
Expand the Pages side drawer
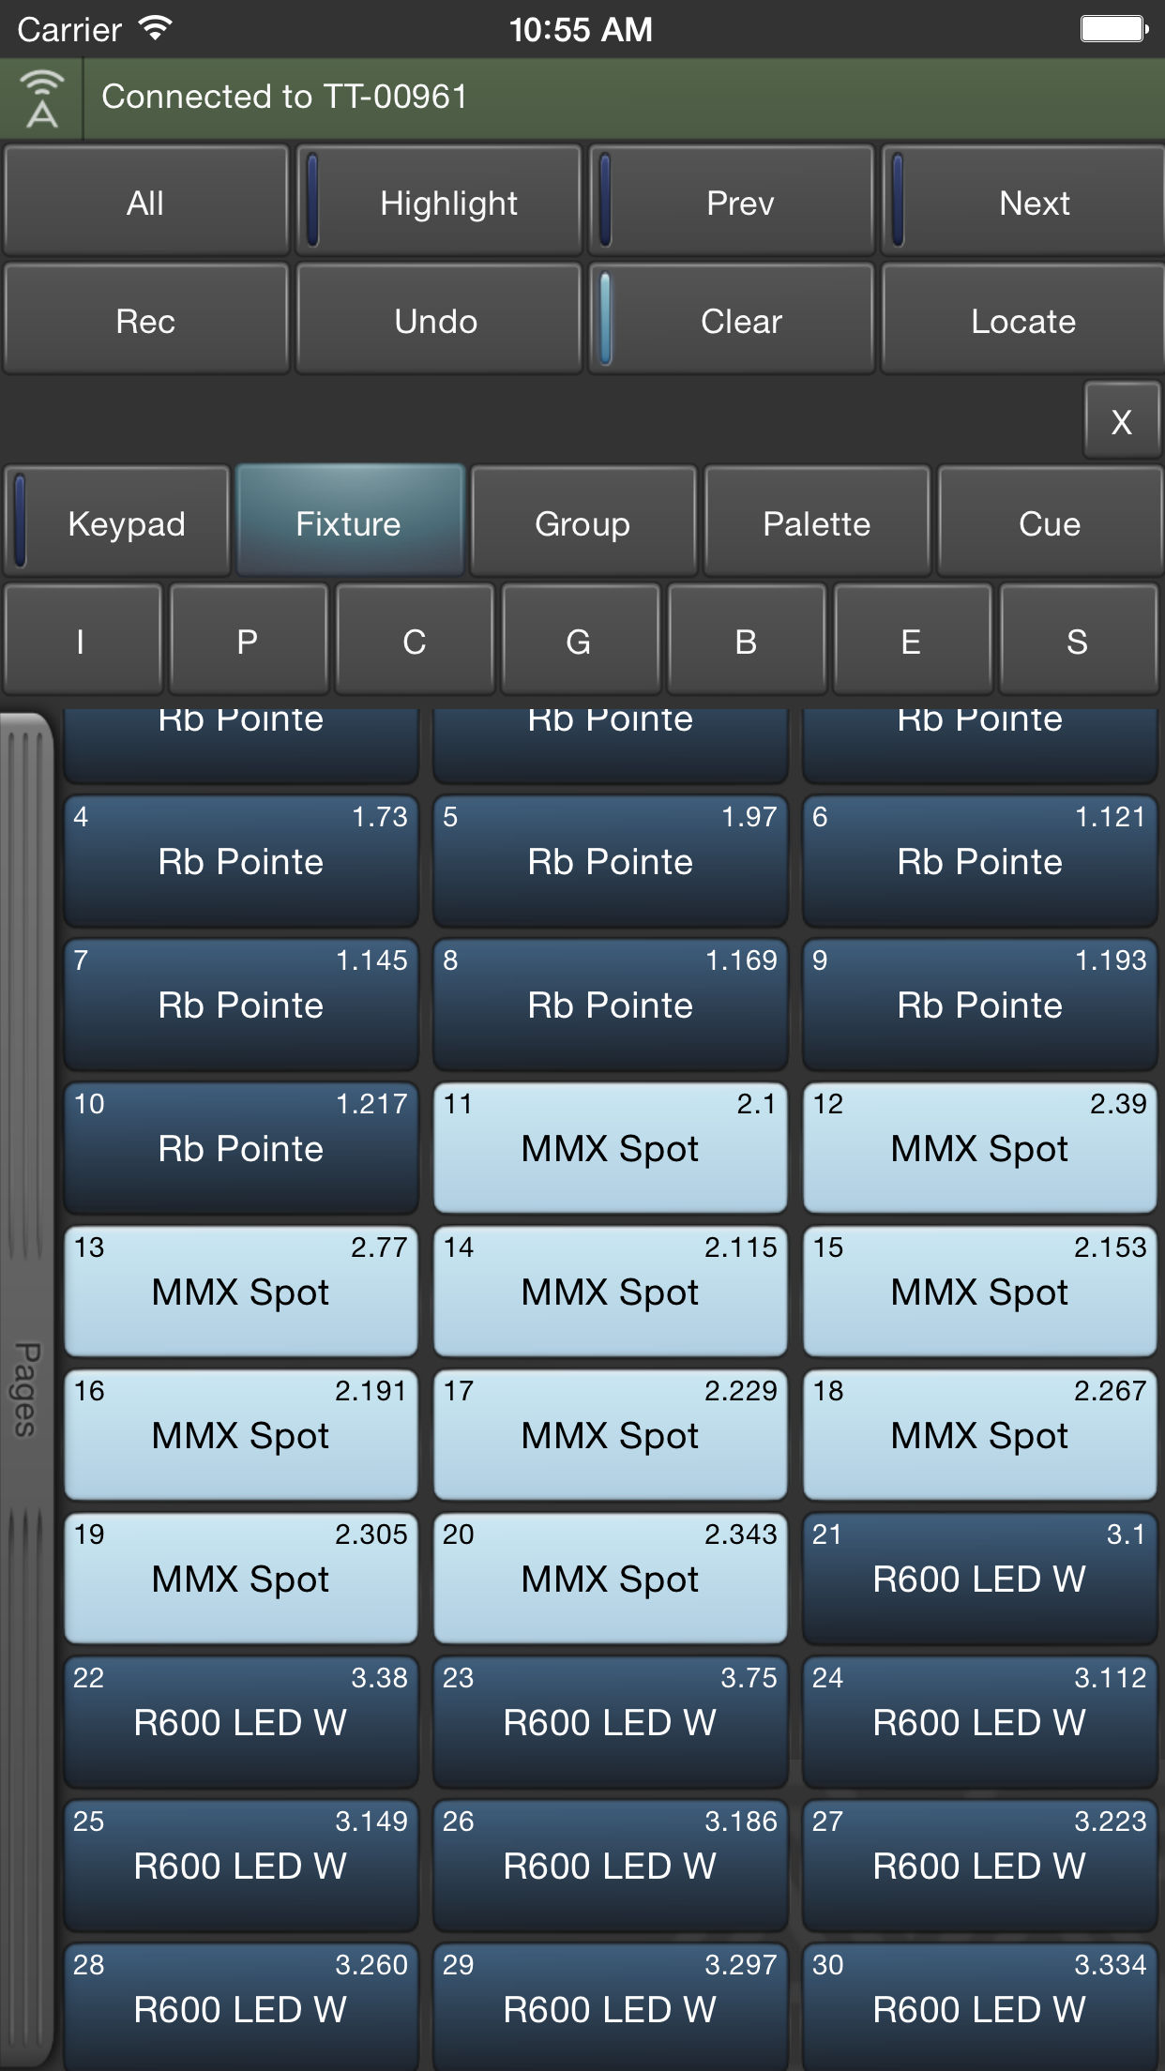tap(26, 1388)
